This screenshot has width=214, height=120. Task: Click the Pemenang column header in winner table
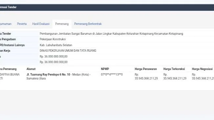pyautogui.click(x=8, y=69)
